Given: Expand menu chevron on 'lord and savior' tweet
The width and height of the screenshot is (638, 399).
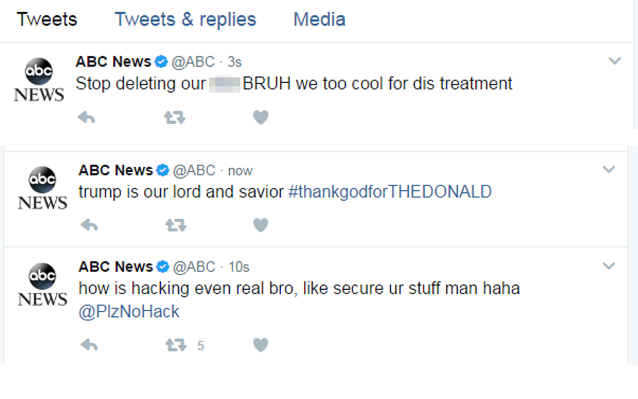Looking at the screenshot, I should click(608, 170).
